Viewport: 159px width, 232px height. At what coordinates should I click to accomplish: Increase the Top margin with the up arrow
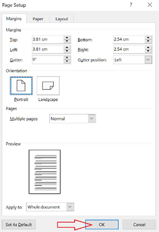67,38
